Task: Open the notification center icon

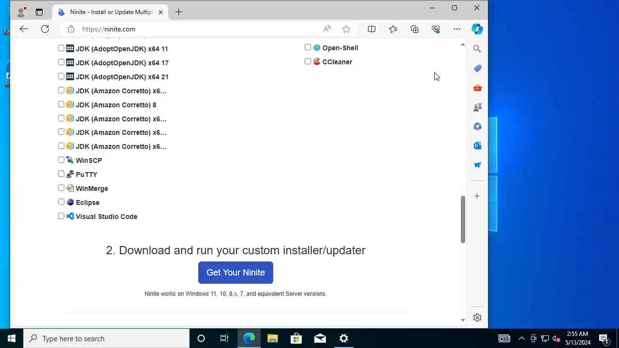Action: [x=604, y=338]
